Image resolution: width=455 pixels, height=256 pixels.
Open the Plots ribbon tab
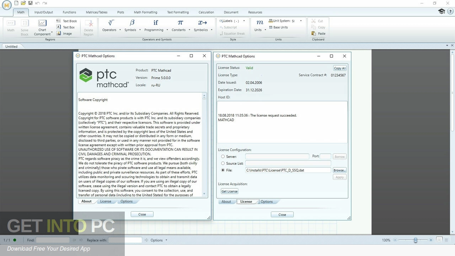121,12
